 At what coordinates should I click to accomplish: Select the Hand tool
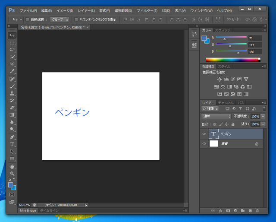(12, 166)
